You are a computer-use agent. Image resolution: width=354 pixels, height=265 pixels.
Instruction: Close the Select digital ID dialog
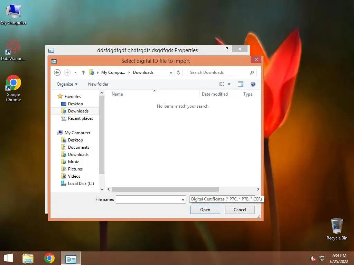[x=256, y=59]
